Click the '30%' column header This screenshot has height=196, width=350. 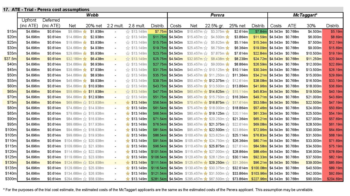pyautogui.click(x=311, y=26)
